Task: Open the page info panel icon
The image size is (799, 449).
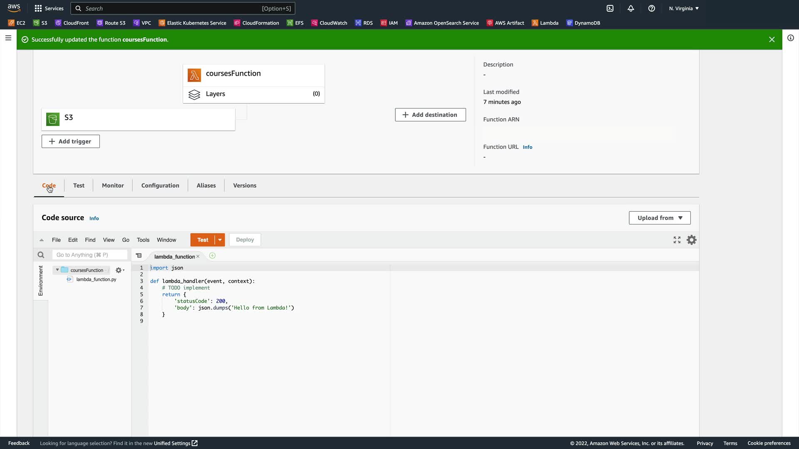Action: (791, 38)
